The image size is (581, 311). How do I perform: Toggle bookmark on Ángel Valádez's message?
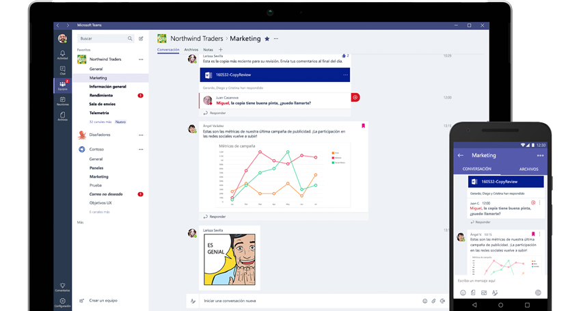pos(363,126)
